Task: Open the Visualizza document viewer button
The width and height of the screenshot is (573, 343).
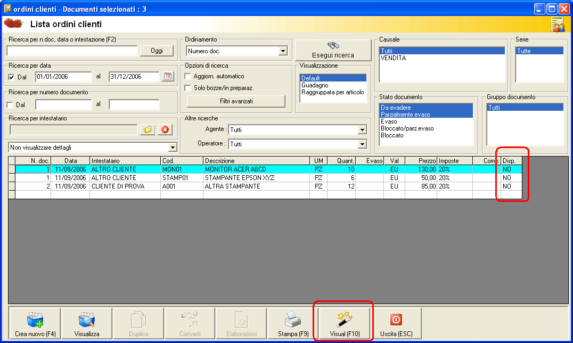Action: pyautogui.click(x=87, y=324)
